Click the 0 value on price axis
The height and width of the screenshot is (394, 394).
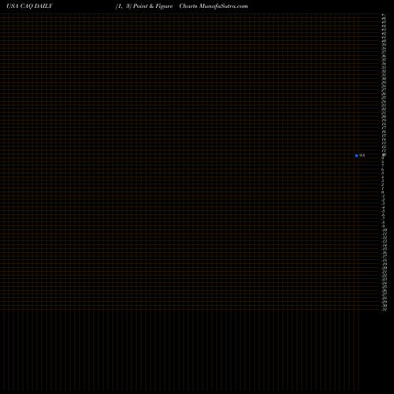coord(383,192)
